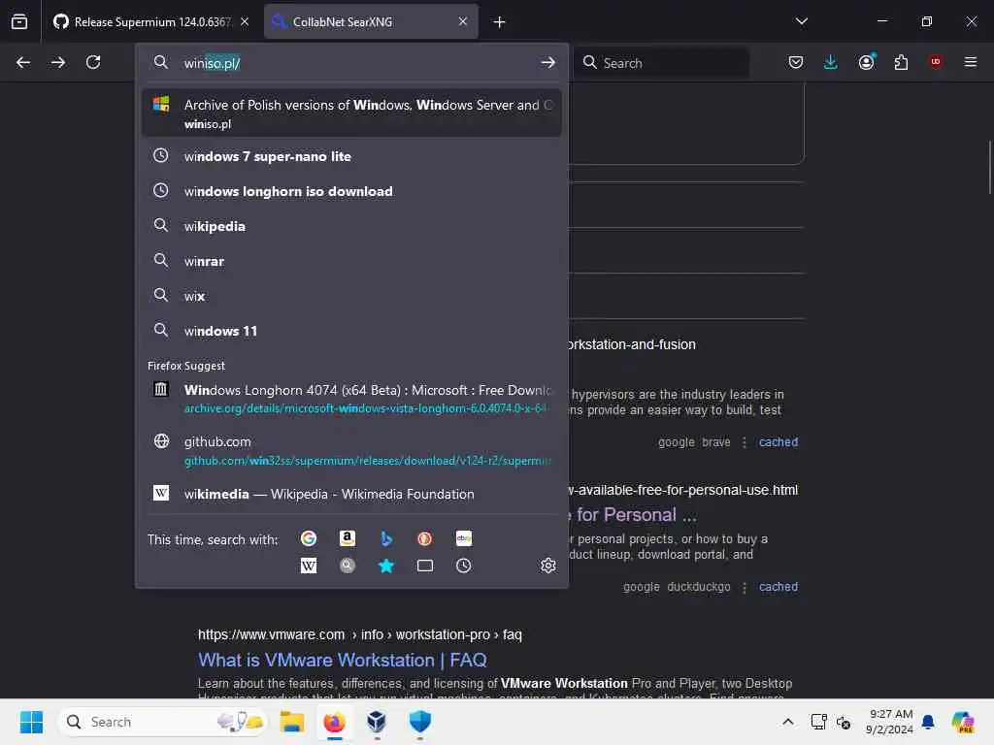Click the vmware.com workstation-pro faq URL
Image resolution: width=994 pixels, height=745 pixels.
pos(359,634)
